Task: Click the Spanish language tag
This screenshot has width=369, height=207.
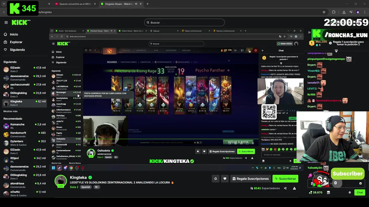Action: [86, 187]
